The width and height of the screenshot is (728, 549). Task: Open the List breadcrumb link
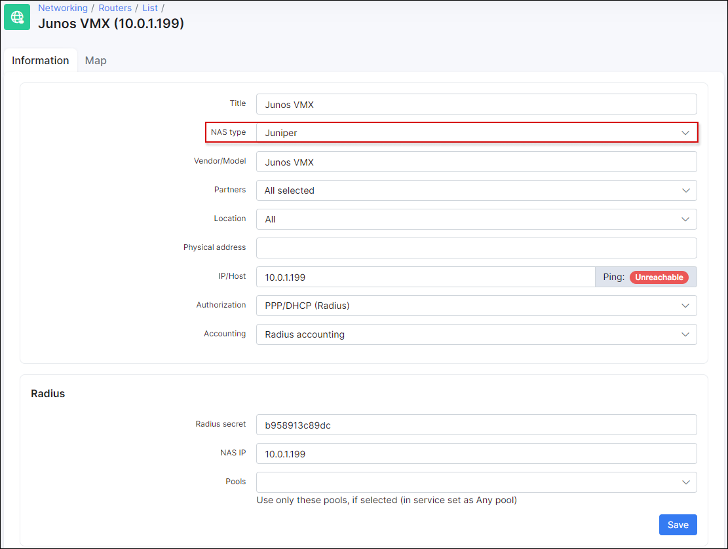click(149, 8)
